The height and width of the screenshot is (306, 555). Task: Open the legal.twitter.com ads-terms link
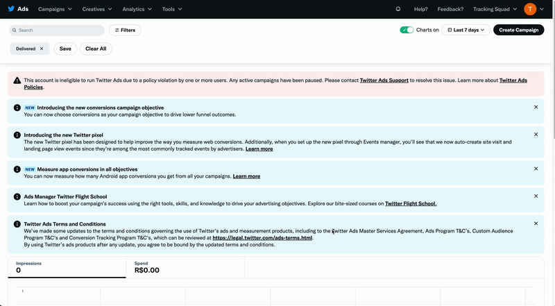coord(262,237)
